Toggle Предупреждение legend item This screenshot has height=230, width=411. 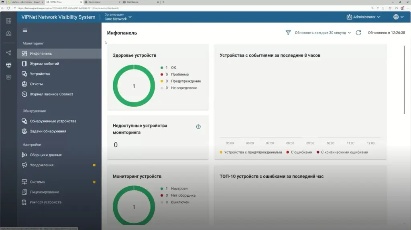pos(181,81)
